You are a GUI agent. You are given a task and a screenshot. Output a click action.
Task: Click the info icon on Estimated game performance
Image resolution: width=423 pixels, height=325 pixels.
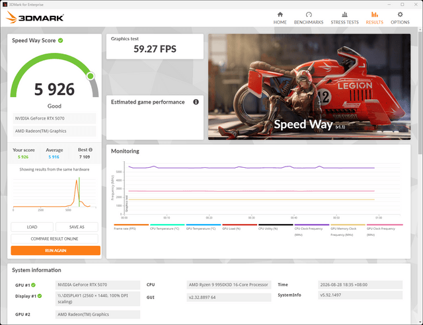pos(196,102)
